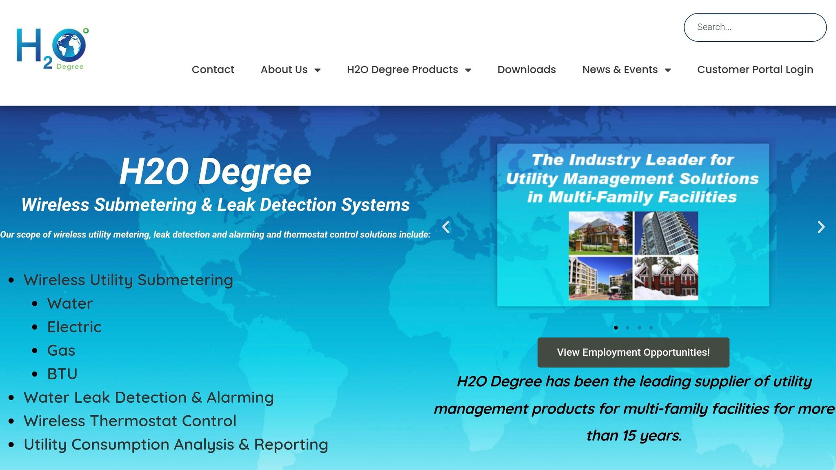
Task: Open Customer Portal Login
Action: (x=755, y=69)
